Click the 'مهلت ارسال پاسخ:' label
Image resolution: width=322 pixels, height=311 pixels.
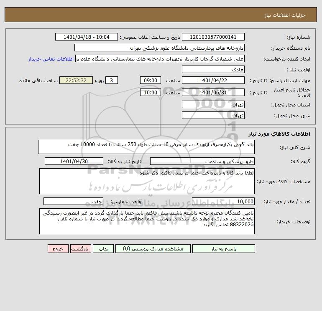pos(290,81)
